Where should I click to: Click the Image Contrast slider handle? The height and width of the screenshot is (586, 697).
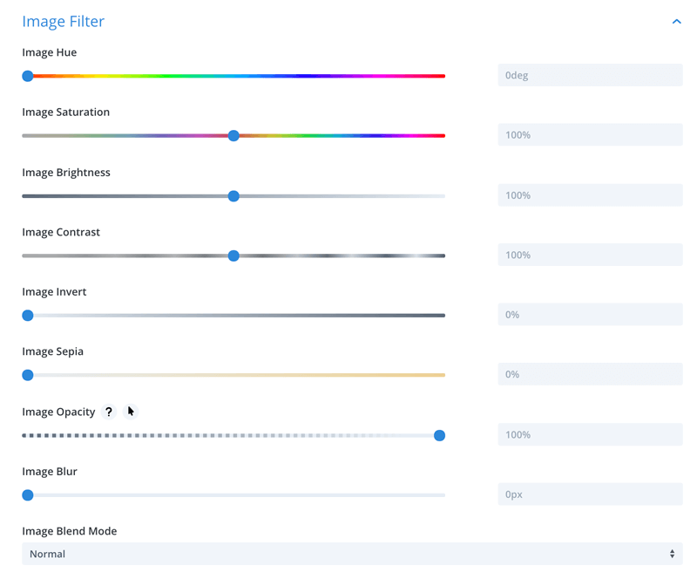point(233,256)
